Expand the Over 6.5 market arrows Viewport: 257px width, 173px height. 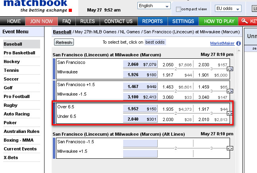(230, 113)
